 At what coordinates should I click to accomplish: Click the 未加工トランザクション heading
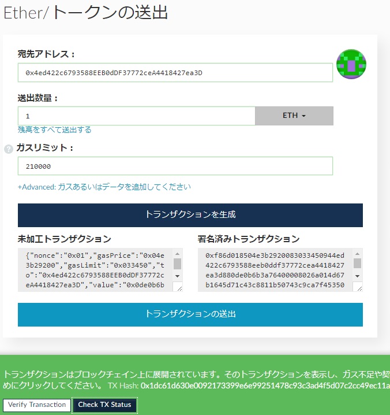[x=65, y=239]
